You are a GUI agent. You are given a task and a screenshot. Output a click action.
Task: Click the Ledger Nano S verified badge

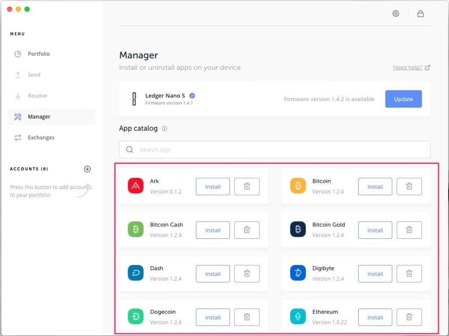(192, 96)
